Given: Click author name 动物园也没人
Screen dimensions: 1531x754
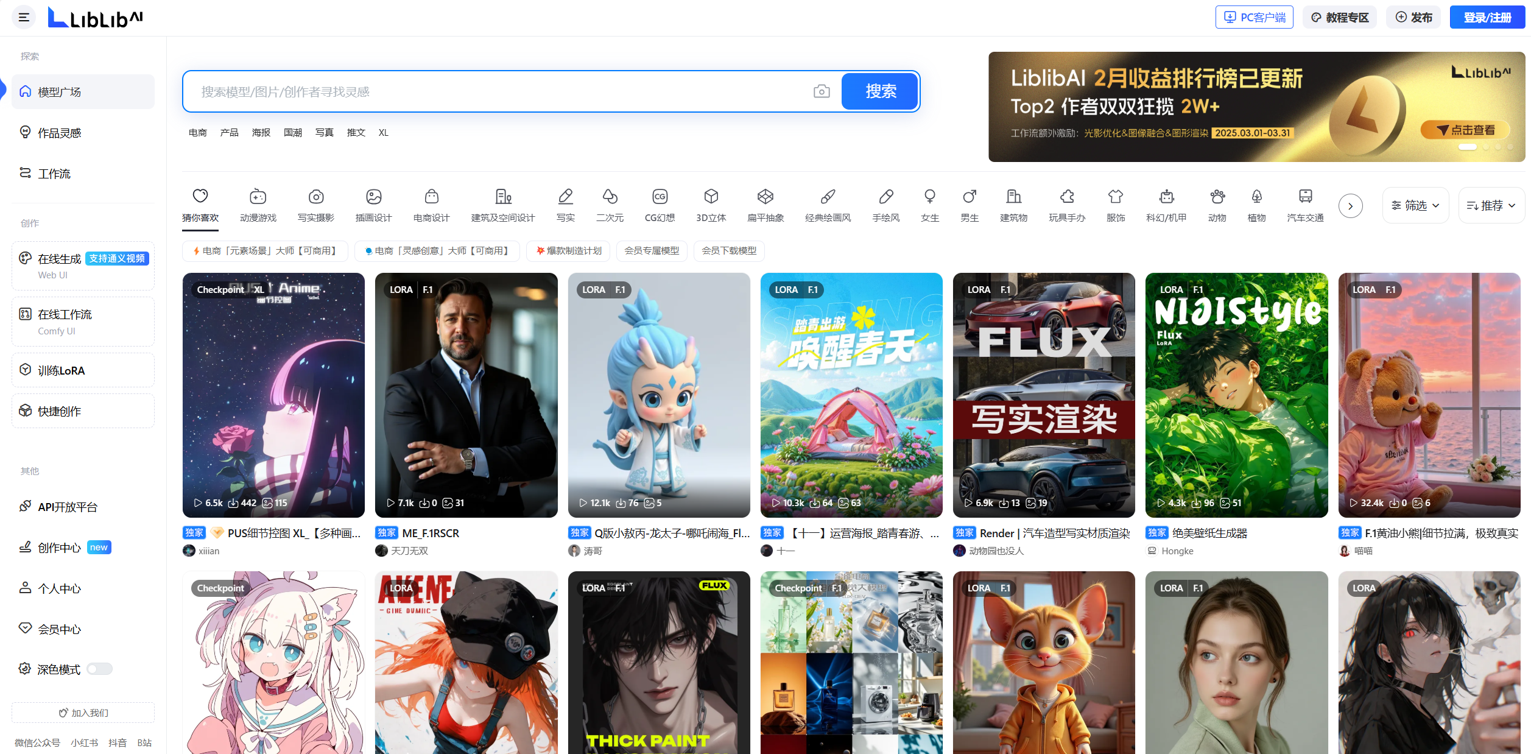Looking at the screenshot, I should pyautogui.click(x=996, y=551).
